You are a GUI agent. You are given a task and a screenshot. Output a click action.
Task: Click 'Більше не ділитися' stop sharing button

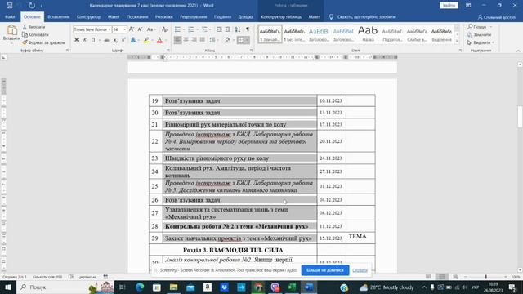coord(325,270)
